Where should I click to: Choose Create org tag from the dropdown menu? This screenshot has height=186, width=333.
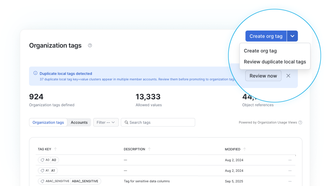[x=260, y=51]
